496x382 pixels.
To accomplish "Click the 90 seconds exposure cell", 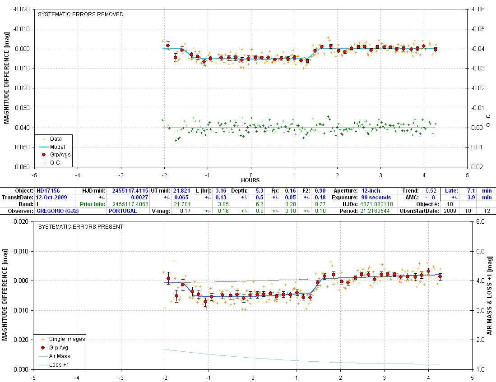I will click(x=376, y=198).
